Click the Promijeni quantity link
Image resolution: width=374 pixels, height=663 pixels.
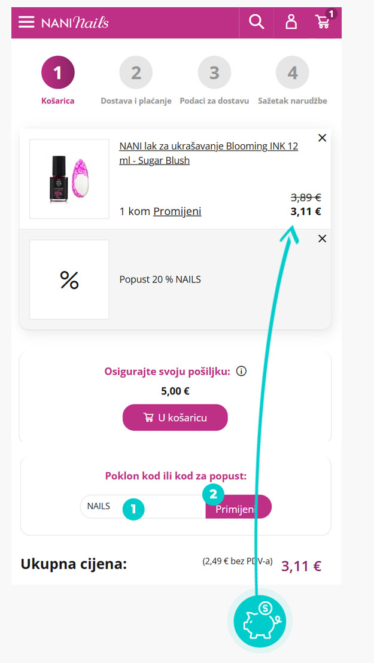click(x=177, y=211)
